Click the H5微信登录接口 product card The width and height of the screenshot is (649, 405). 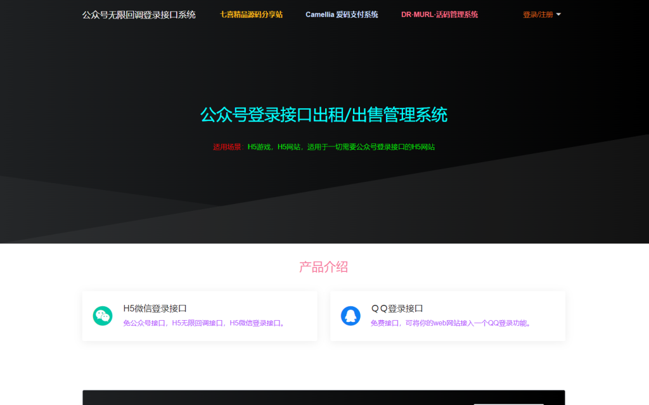click(x=200, y=315)
